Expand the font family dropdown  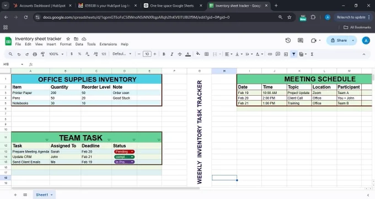(x=122, y=54)
